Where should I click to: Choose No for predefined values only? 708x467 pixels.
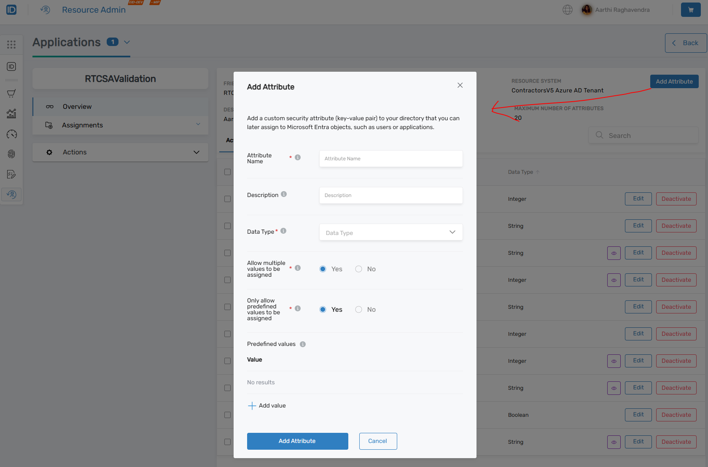[x=358, y=309]
